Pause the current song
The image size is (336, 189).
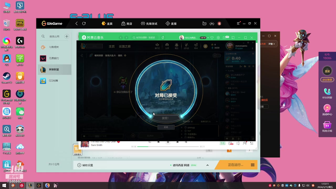click(168, 142)
